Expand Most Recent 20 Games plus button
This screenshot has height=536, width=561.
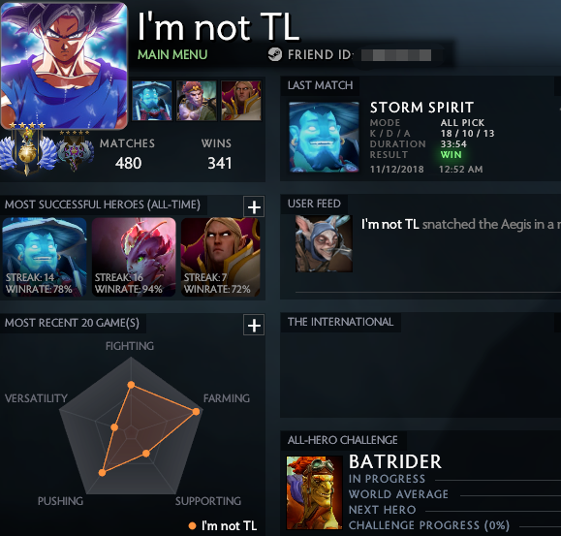[254, 325]
